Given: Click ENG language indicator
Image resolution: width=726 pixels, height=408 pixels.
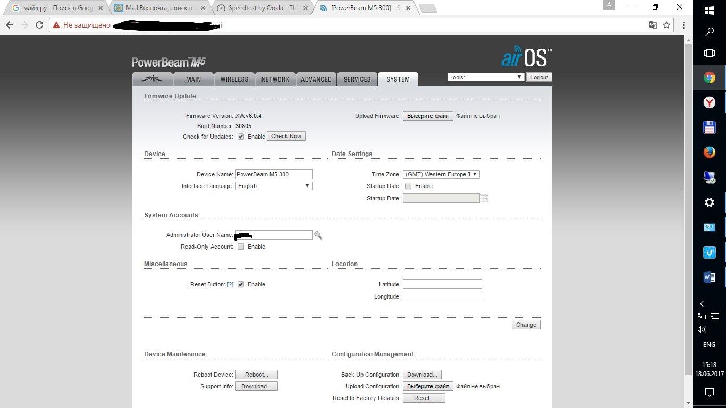Looking at the screenshot, I should point(709,345).
